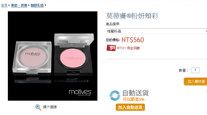Click the magnifying glass enlarge-image icon
The height and width of the screenshot is (115, 207).
tap(38, 107)
